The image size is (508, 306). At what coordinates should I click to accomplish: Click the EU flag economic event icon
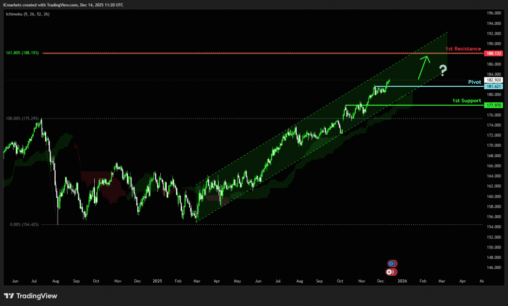(391, 263)
